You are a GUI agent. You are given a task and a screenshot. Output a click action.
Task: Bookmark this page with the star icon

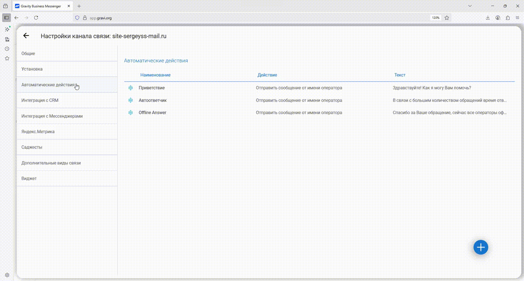click(x=447, y=18)
